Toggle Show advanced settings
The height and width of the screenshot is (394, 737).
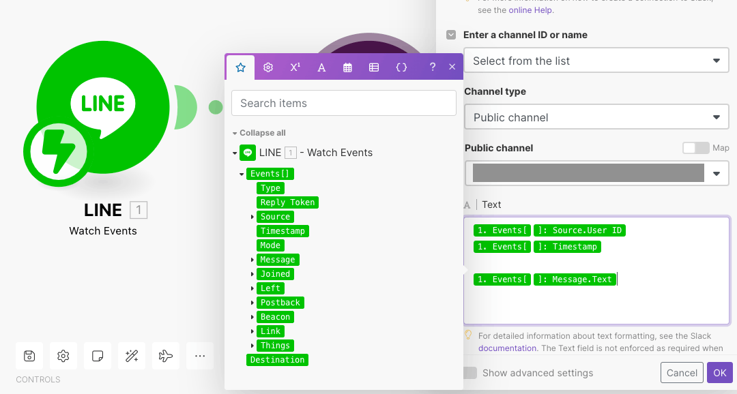click(x=470, y=373)
